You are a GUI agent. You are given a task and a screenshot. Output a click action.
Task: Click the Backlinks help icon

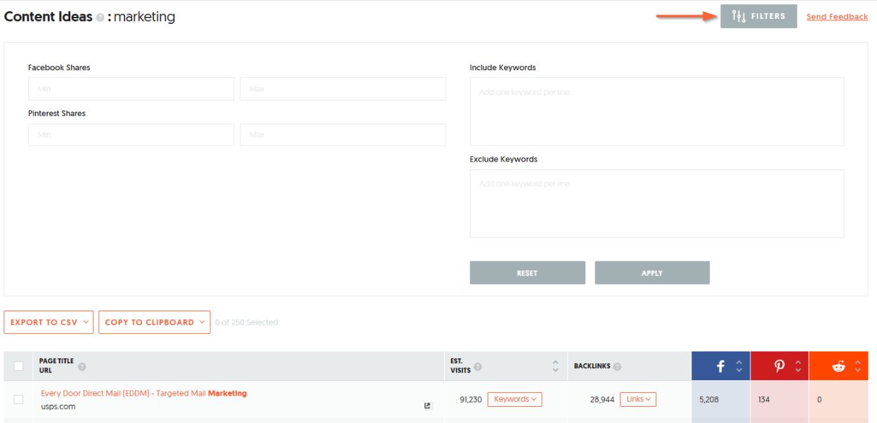click(617, 367)
